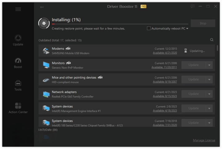Open the Boost section in sidebar
222x149 pixels.
[18, 63]
